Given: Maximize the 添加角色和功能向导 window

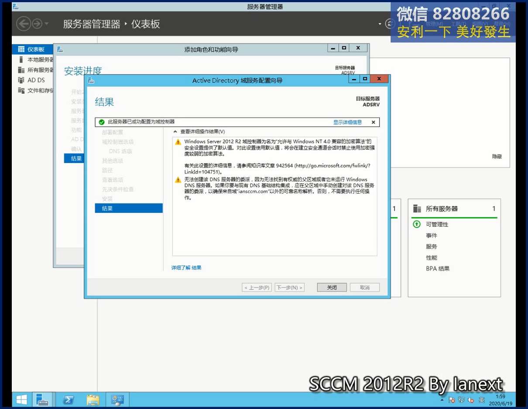Looking at the screenshot, I should coord(344,48).
